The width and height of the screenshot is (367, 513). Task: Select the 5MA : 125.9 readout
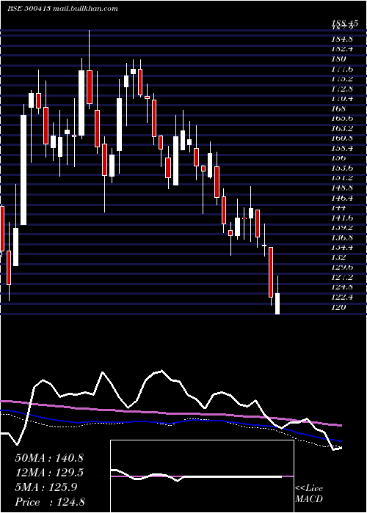[x=46, y=487]
